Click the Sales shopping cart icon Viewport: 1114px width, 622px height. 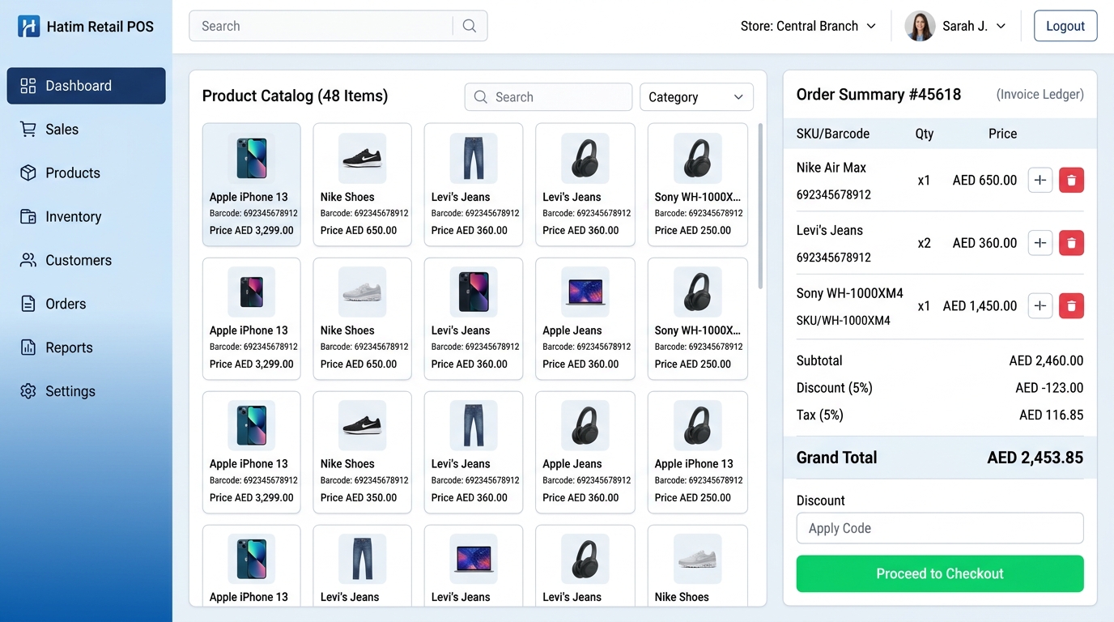coord(28,130)
